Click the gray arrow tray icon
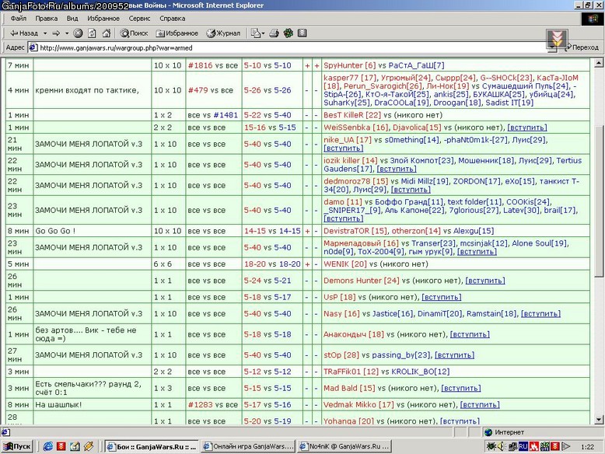 565,446
